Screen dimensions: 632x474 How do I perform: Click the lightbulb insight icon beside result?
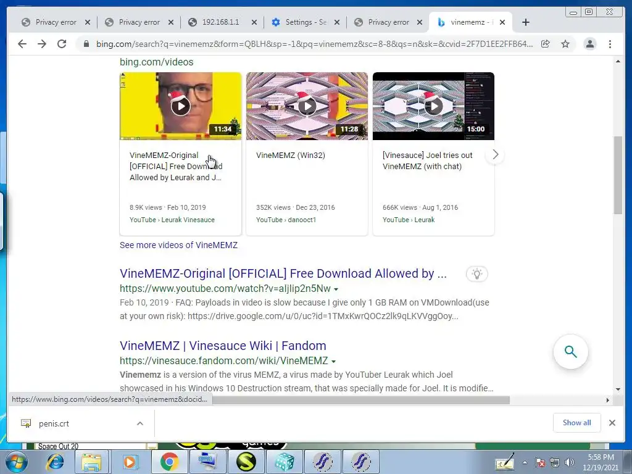coord(477,274)
